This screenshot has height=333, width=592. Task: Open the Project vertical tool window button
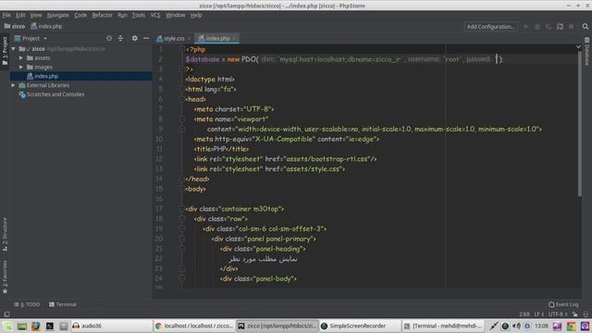point(5,51)
